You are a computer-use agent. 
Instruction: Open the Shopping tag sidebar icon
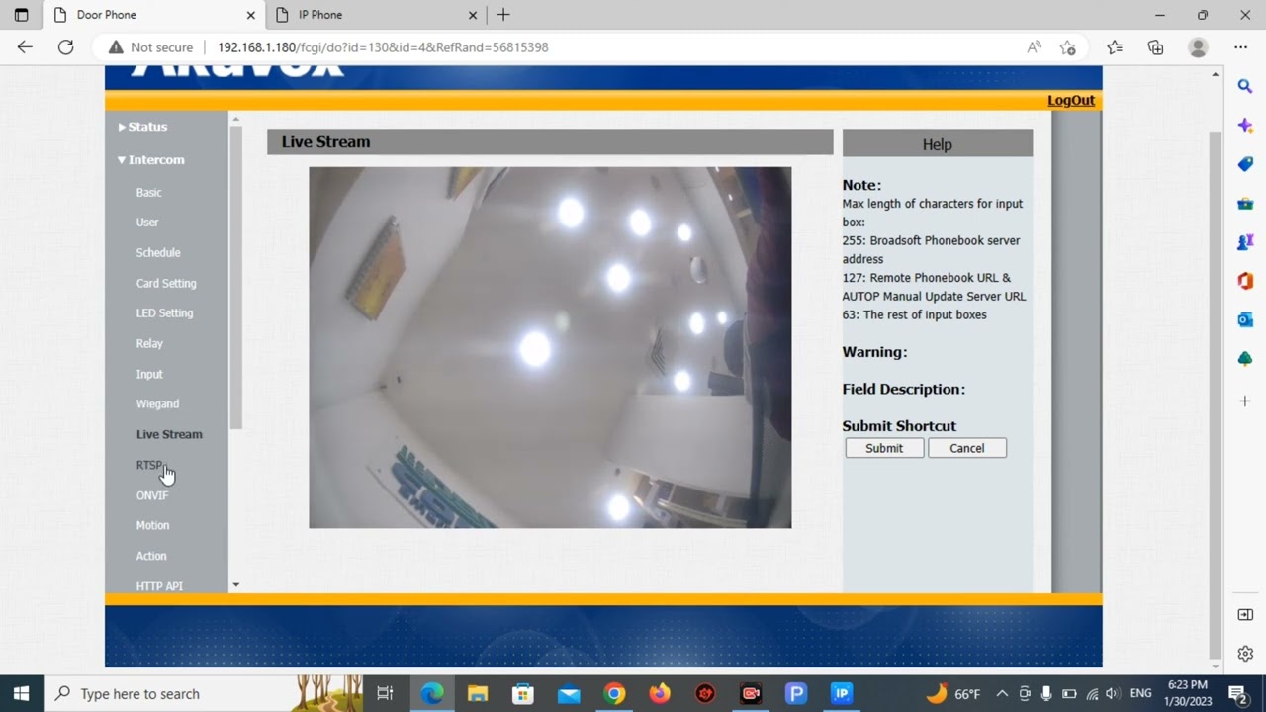click(1245, 164)
